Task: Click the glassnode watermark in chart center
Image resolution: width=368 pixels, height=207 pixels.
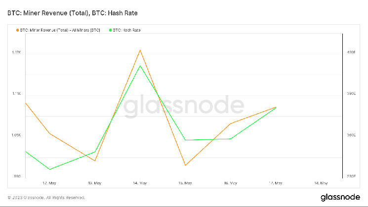Action: point(183,107)
